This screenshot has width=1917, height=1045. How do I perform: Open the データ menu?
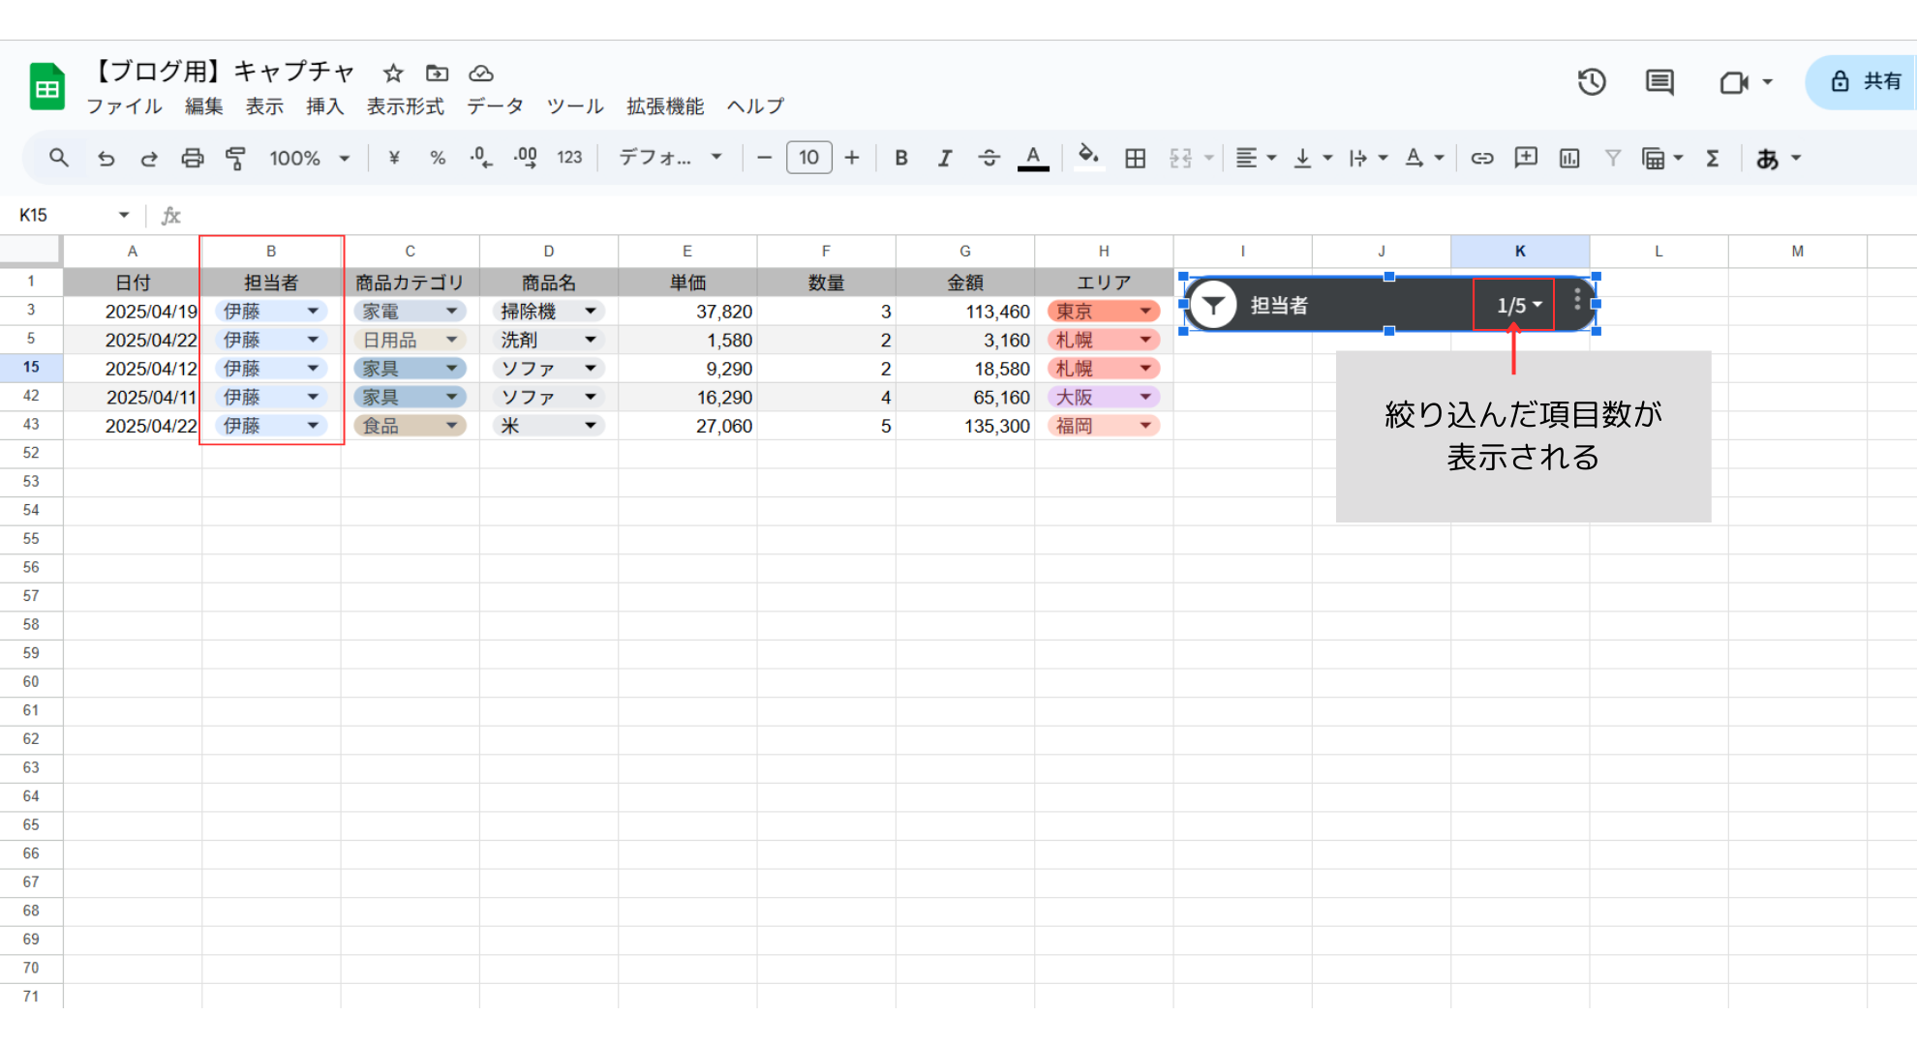495,106
